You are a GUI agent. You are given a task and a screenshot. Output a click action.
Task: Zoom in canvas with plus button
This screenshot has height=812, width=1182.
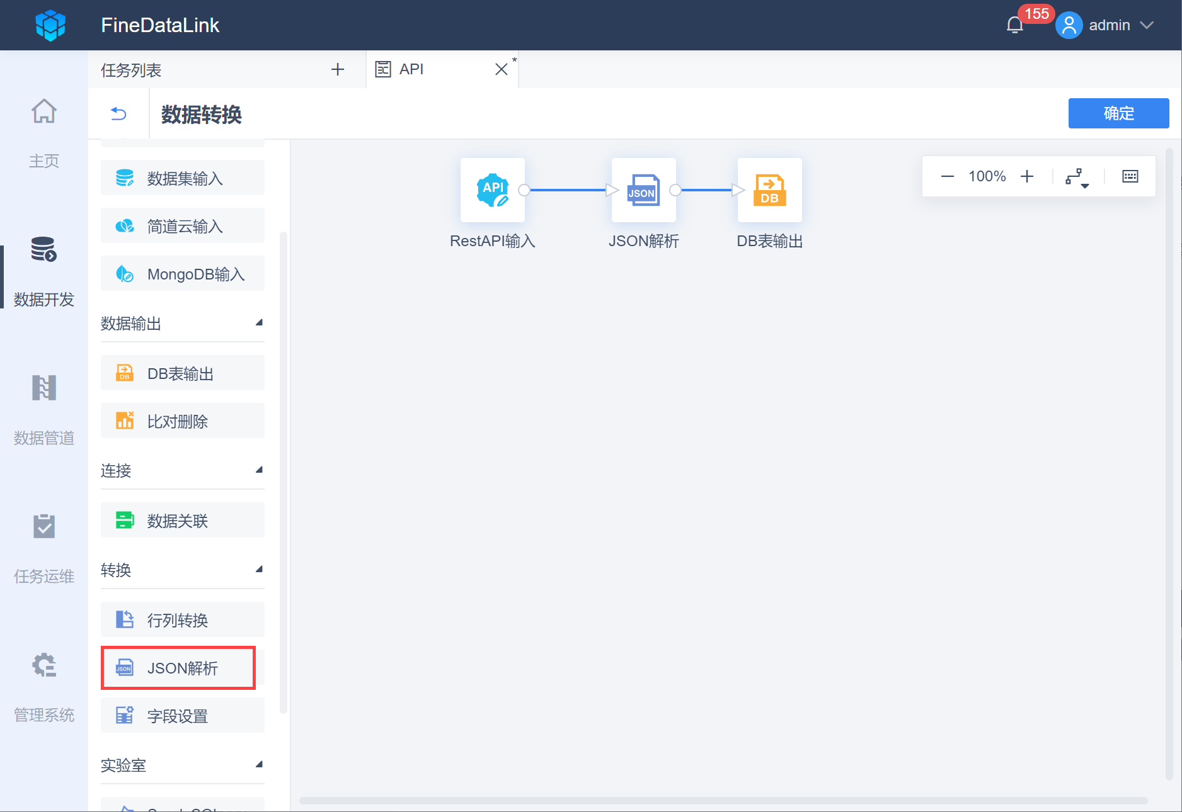point(1027,176)
